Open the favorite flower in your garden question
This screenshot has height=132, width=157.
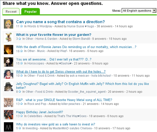tap(54, 35)
